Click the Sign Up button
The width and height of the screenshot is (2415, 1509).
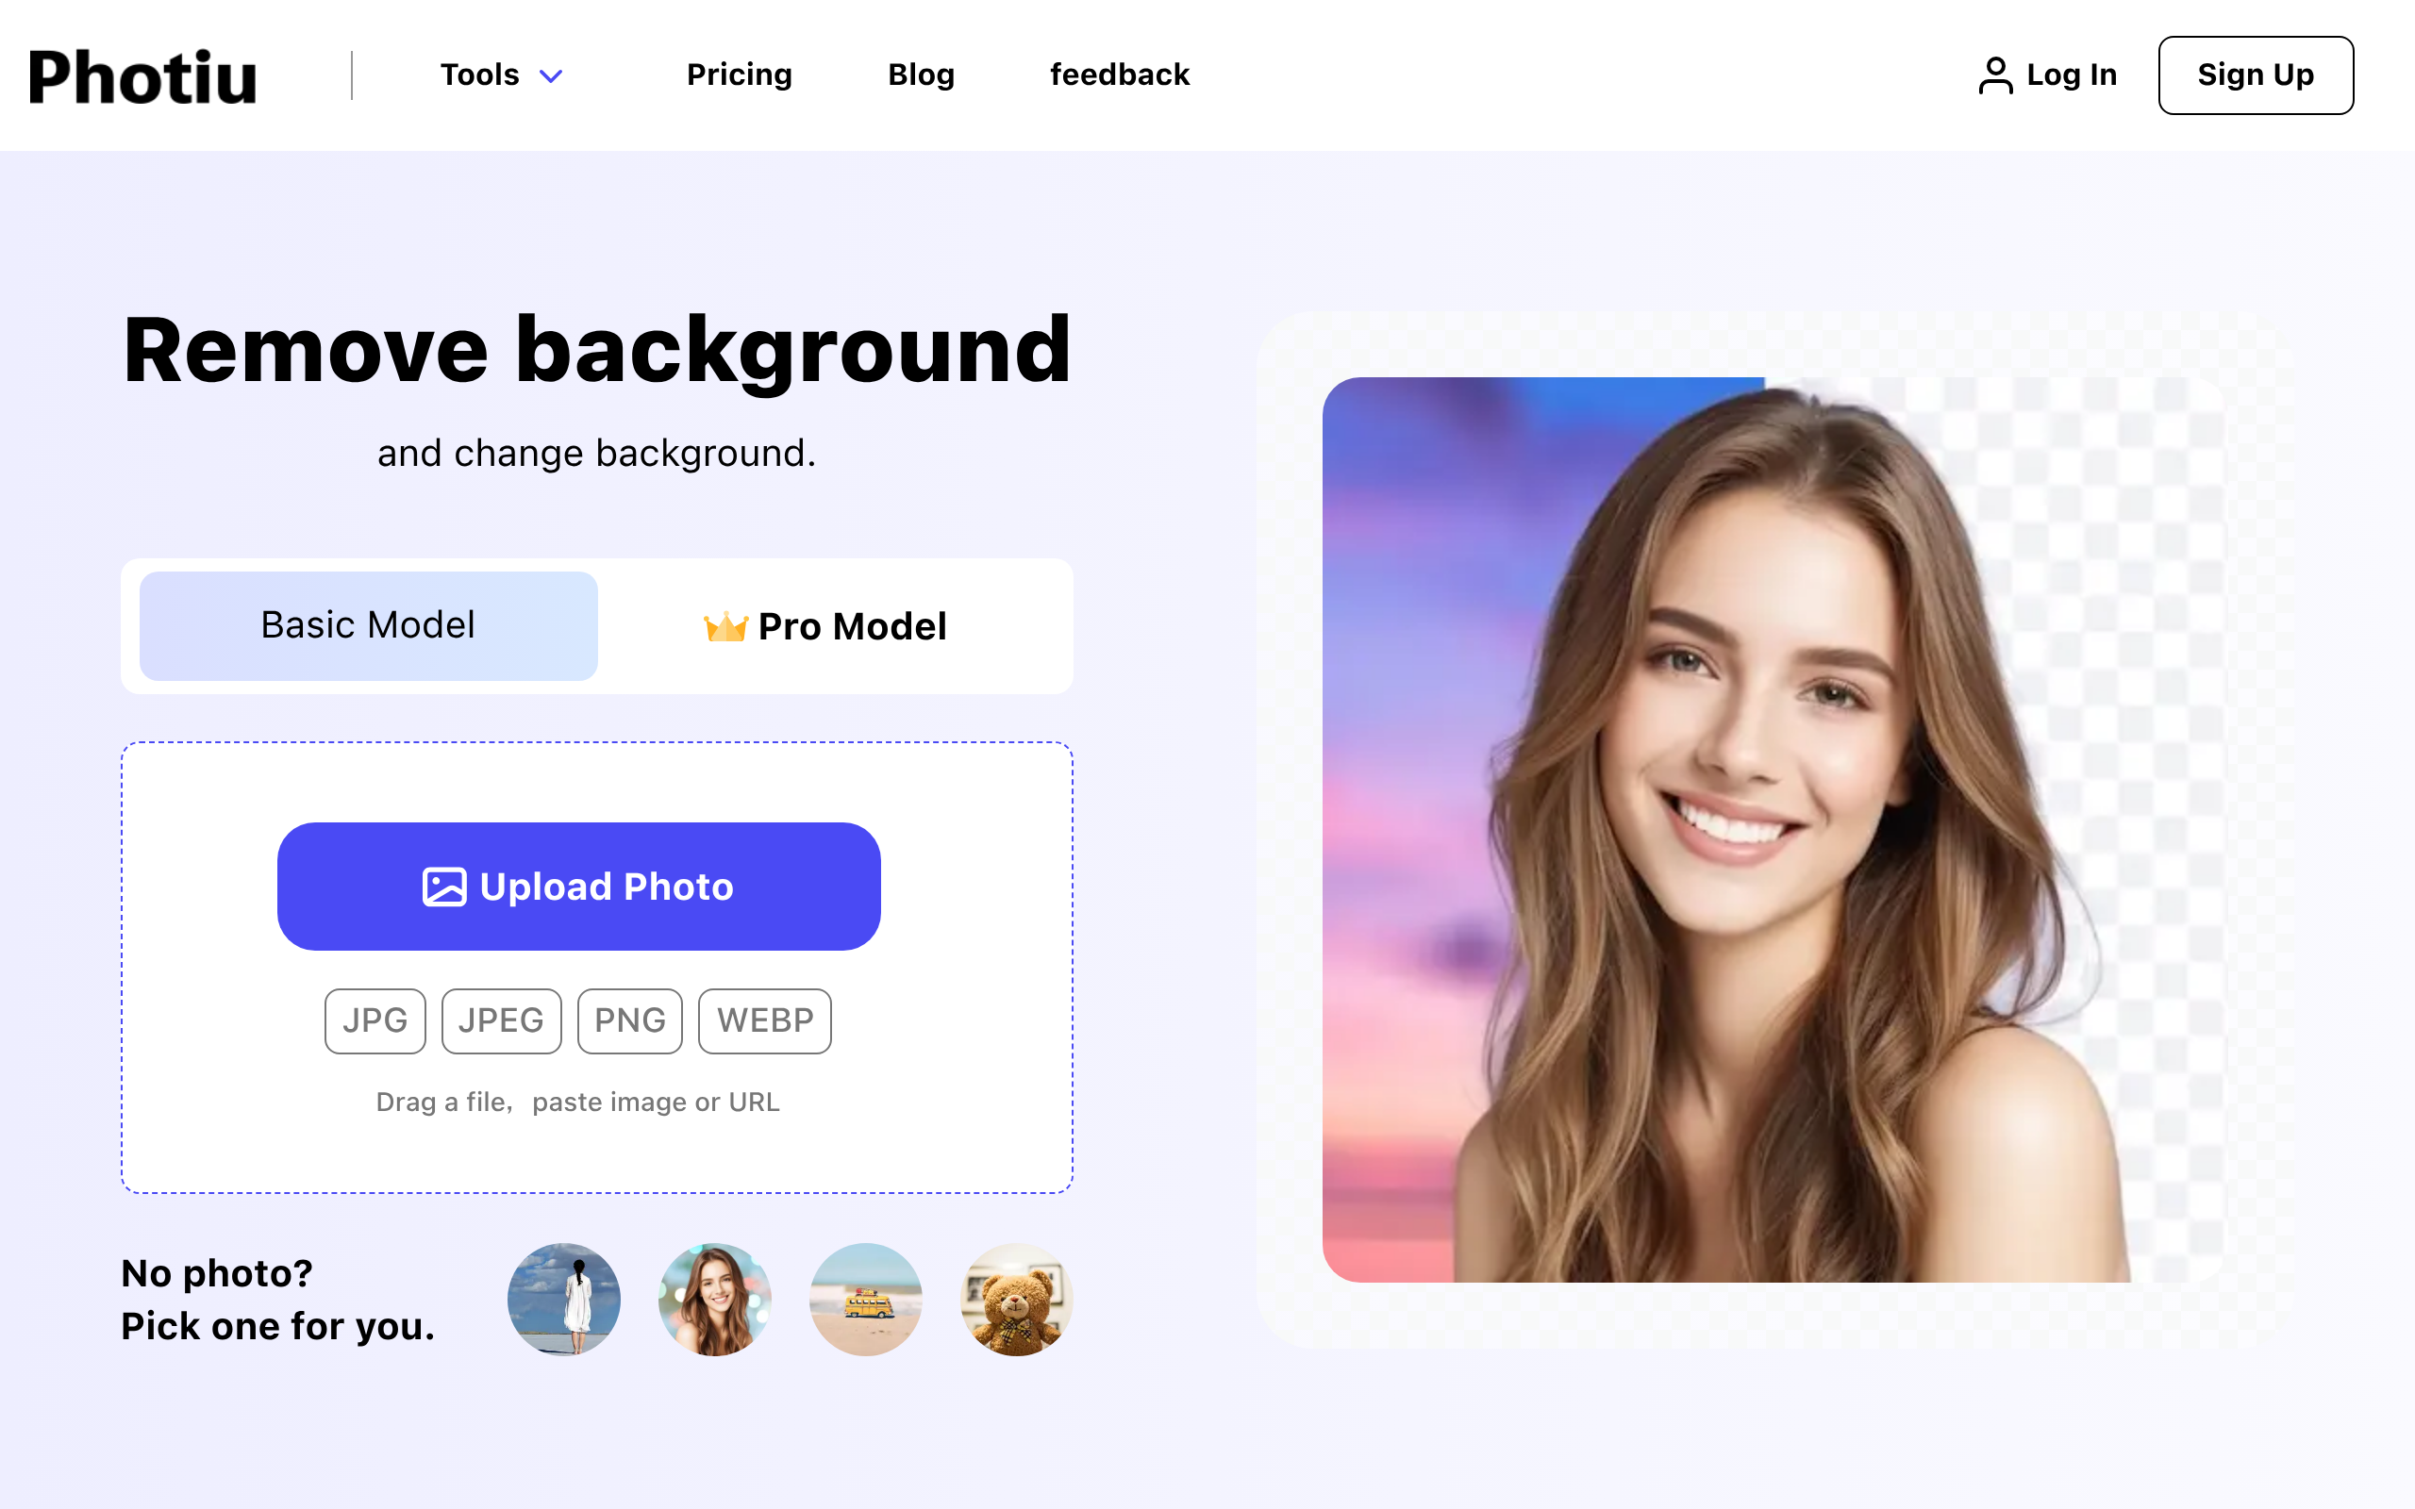2256,75
